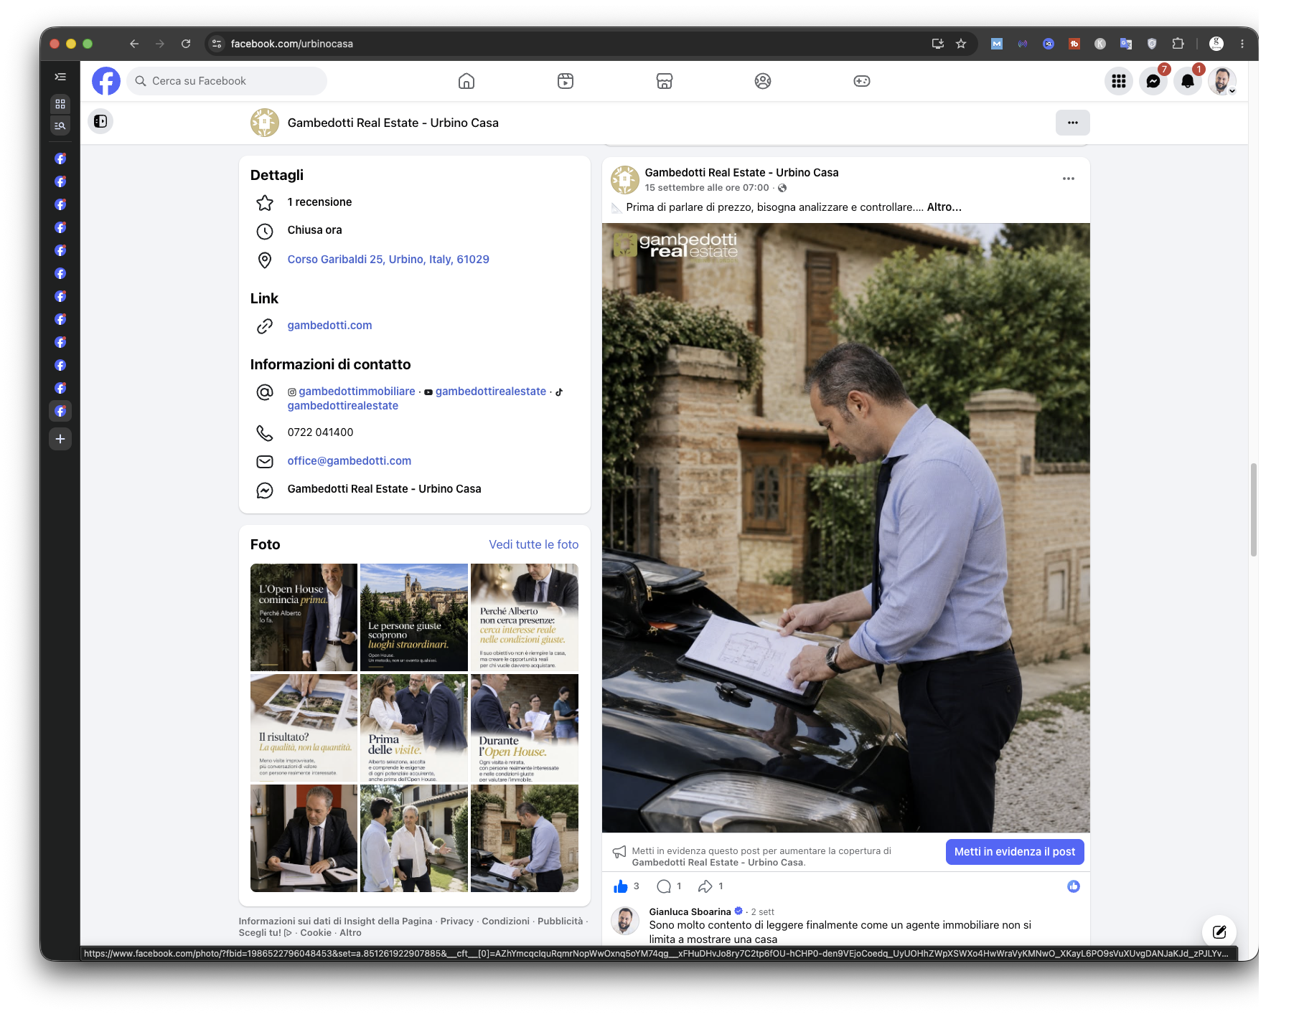Open the Facebook menu grid icon

tap(1119, 81)
